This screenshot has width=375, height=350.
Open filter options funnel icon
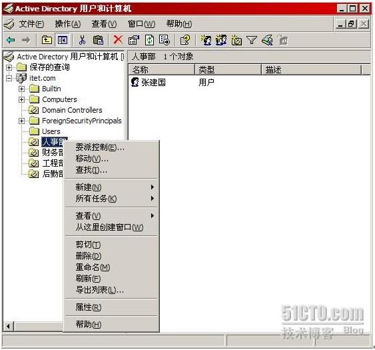click(252, 40)
